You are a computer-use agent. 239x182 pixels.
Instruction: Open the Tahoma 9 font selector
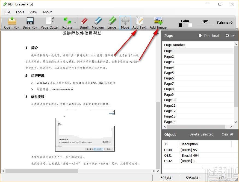[x=225, y=23]
